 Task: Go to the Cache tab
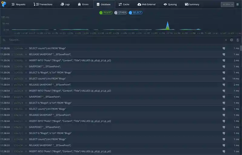pyautogui.click(x=124, y=5)
